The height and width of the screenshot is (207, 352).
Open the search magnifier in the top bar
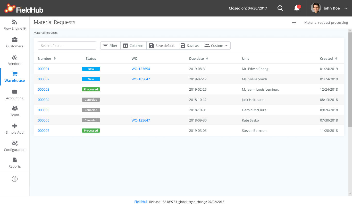click(280, 8)
